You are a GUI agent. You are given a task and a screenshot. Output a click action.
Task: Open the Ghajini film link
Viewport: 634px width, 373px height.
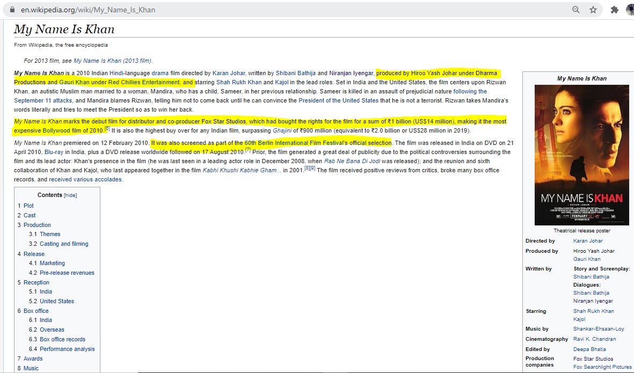click(282, 130)
